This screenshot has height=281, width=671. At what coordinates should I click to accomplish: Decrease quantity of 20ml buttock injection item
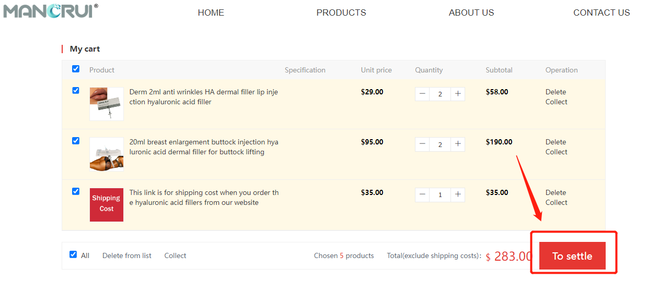point(422,144)
